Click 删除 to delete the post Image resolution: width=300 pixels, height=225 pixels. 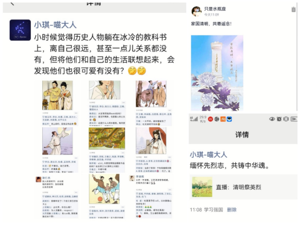[232, 210]
